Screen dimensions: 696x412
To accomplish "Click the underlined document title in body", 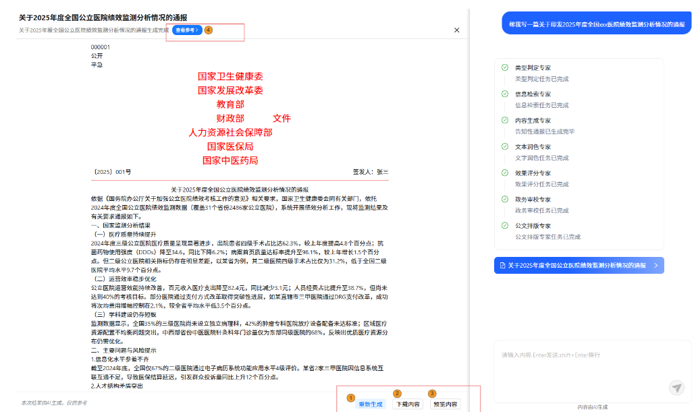I will (240, 189).
